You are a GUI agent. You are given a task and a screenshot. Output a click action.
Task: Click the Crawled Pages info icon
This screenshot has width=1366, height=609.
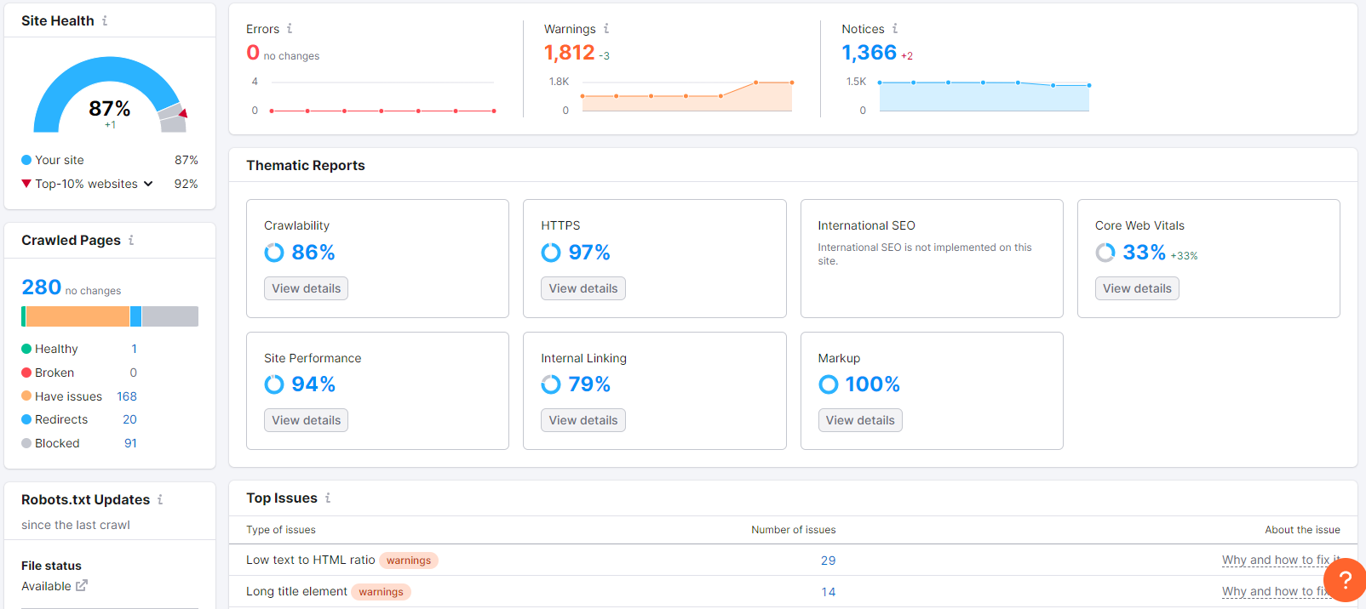pyautogui.click(x=131, y=241)
